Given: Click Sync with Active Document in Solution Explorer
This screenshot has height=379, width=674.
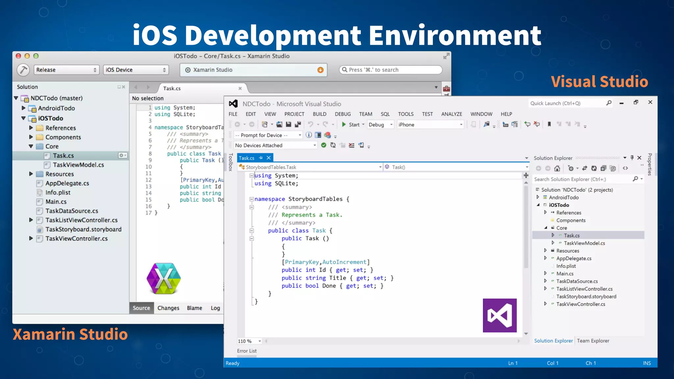Looking at the screenshot, I should pos(584,168).
